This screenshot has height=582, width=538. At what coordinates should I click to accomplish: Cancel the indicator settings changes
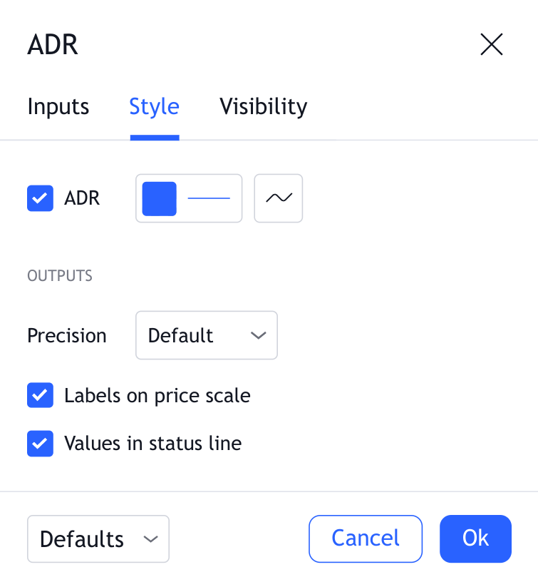(366, 538)
